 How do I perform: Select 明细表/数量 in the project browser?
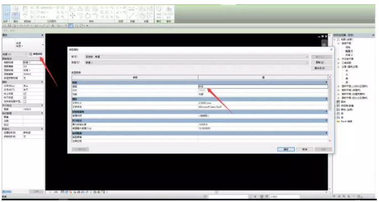(348, 106)
